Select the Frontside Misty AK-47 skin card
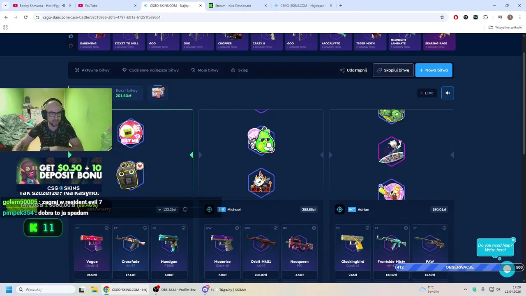 [x=391, y=252]
